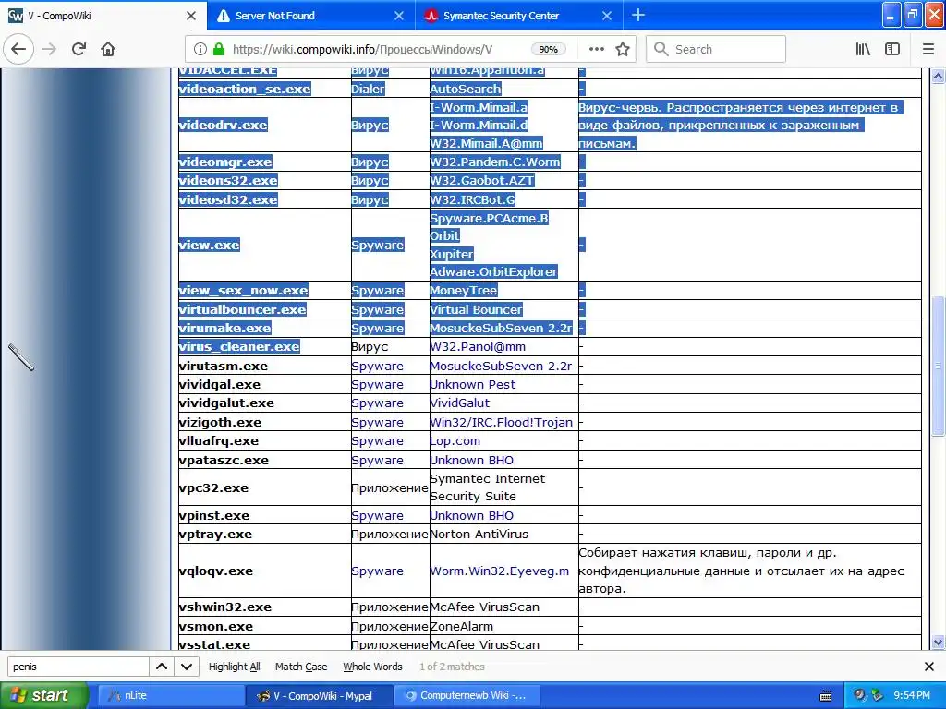
Task: Jump to next find match
Action: coord(187,667)
